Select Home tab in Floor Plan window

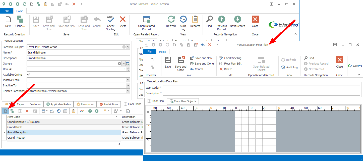(163, 51)
